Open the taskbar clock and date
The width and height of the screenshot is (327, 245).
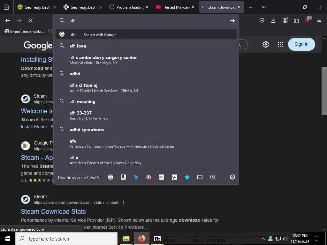[x=300, y=239]
